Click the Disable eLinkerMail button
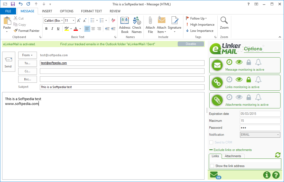Screen dimensions: 284x182 [191, 44]
